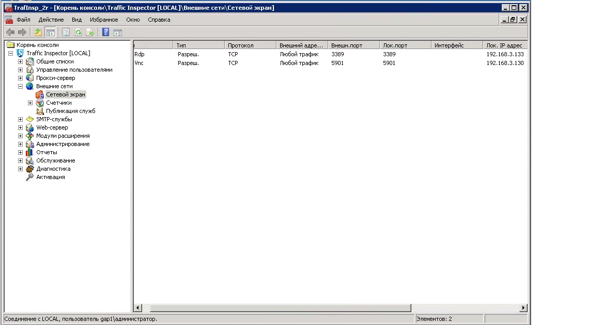Sort by the Лок.порт column header
This screenshot has width=616, height=325.
[x=406, y=45]
